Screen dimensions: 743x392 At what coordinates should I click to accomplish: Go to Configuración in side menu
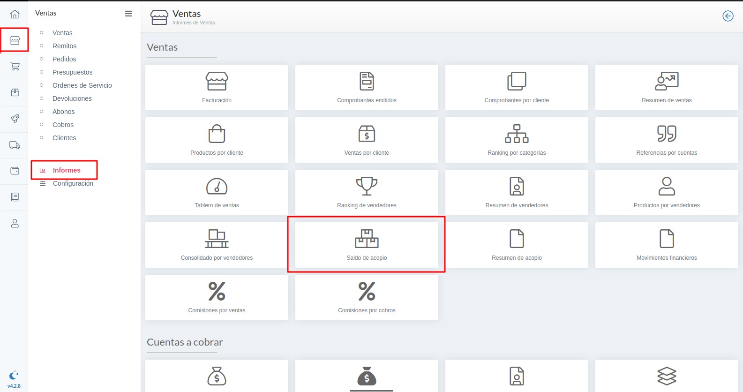(73, 183)
